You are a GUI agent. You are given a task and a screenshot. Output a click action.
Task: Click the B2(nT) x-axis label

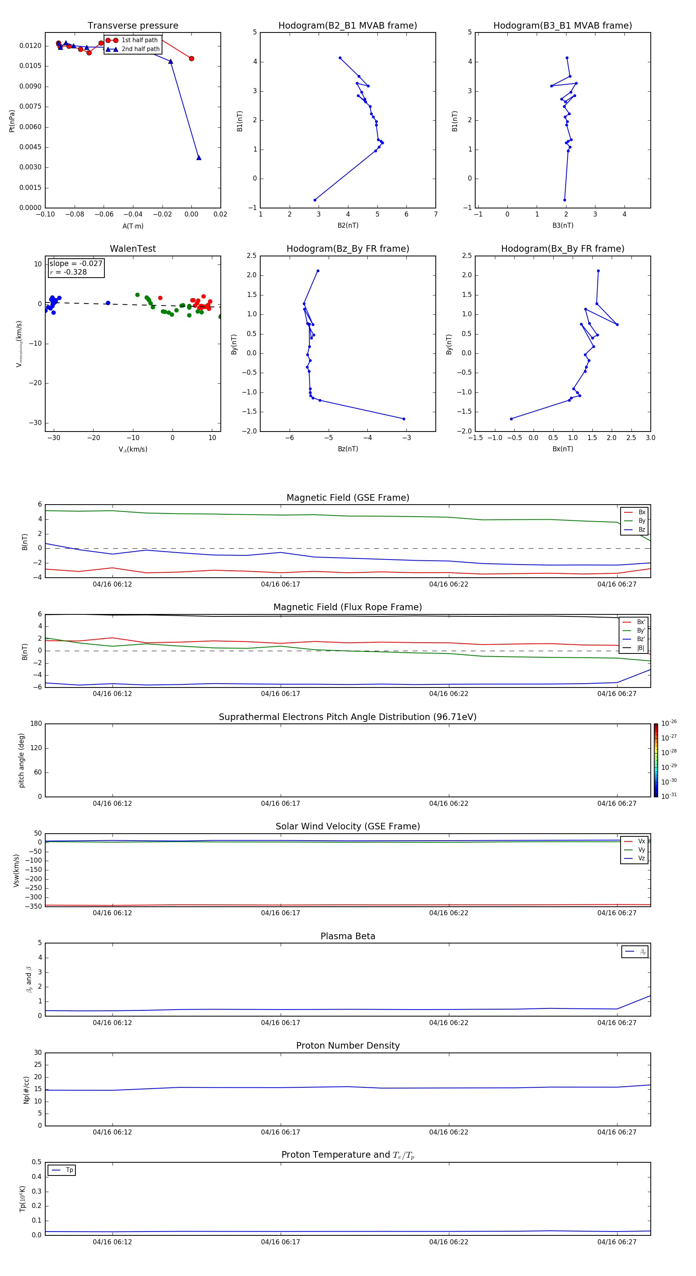[348, 225]
